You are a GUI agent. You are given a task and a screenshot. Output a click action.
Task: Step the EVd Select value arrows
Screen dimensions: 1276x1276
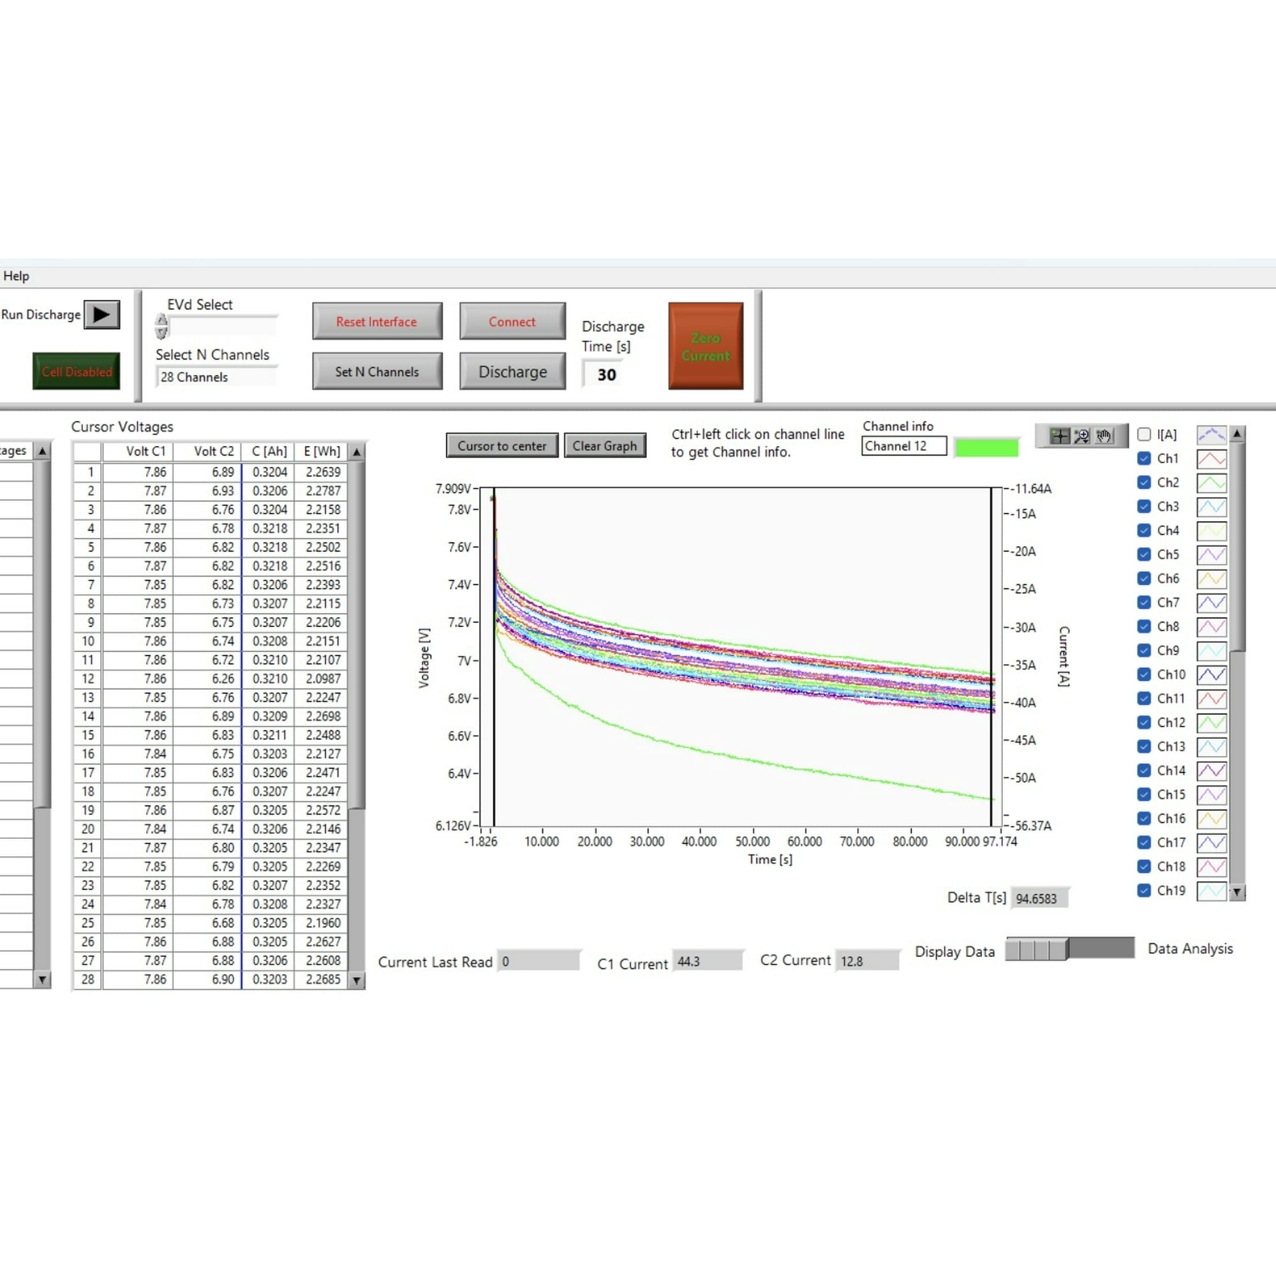pyautogui.click(x=161, y=326)
